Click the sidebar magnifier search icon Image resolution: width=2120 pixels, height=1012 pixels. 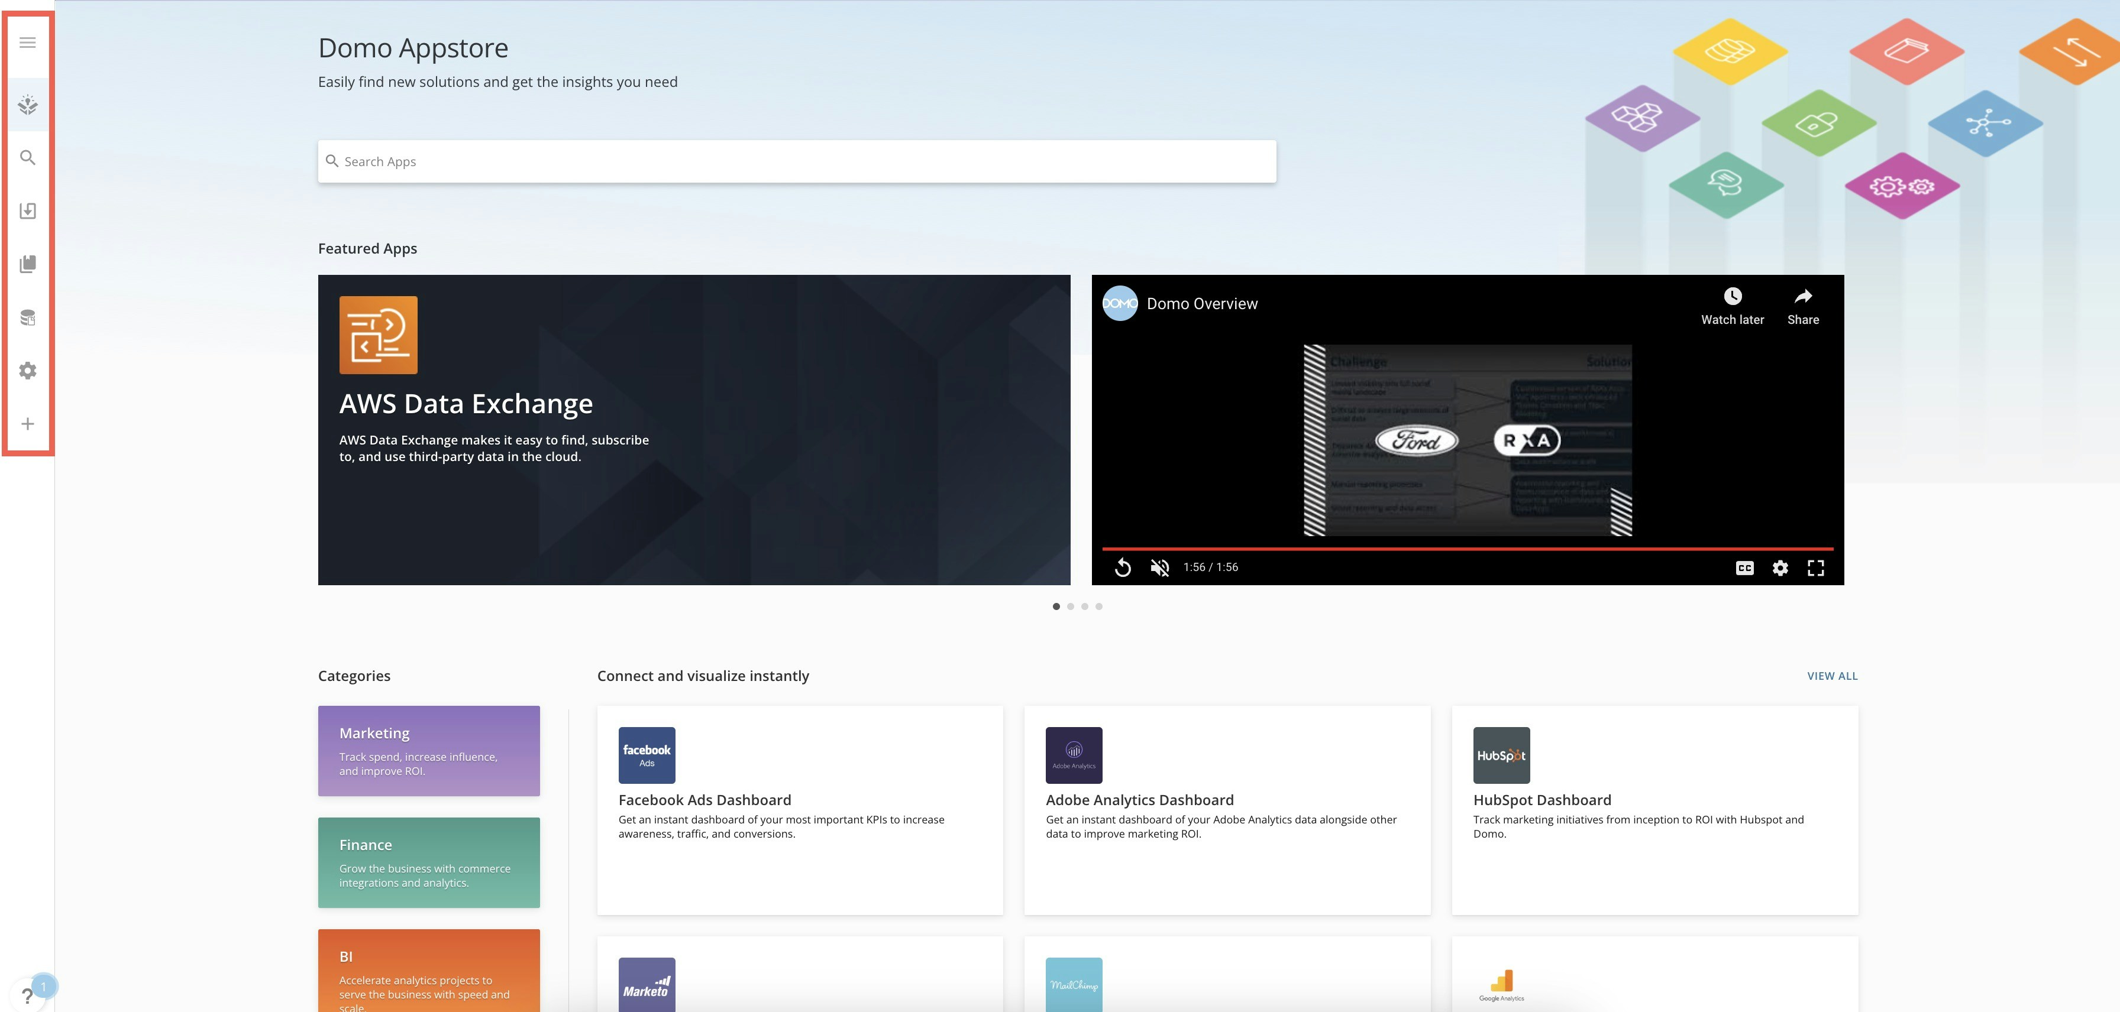tap(27, 157)
